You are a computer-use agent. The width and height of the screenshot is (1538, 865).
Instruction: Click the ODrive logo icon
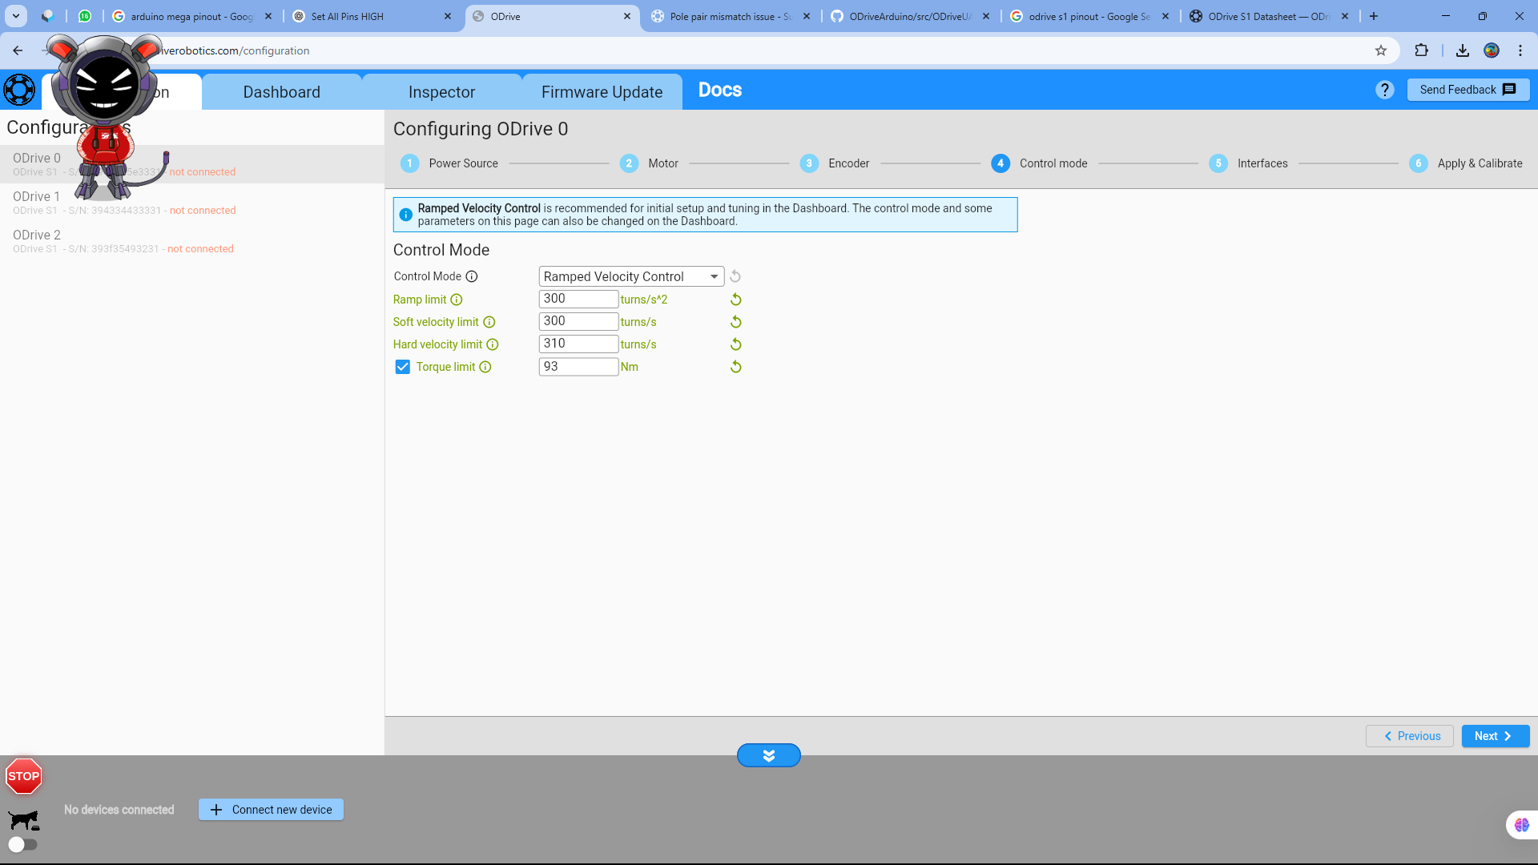tap(19, 90)
